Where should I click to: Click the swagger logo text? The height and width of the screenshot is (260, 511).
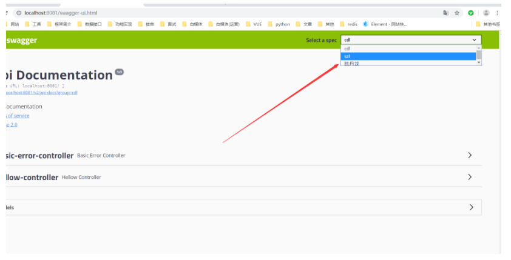(21, 41)
